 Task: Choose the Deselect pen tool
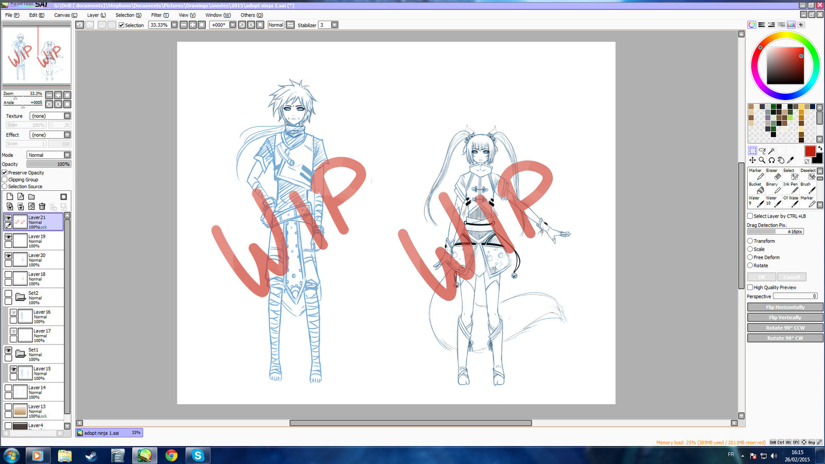tap(807, 174)
